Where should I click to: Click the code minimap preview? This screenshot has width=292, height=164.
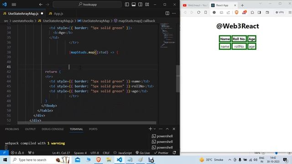pos(167,36)
